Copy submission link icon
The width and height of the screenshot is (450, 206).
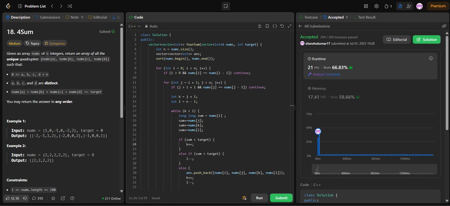(444, 26)
